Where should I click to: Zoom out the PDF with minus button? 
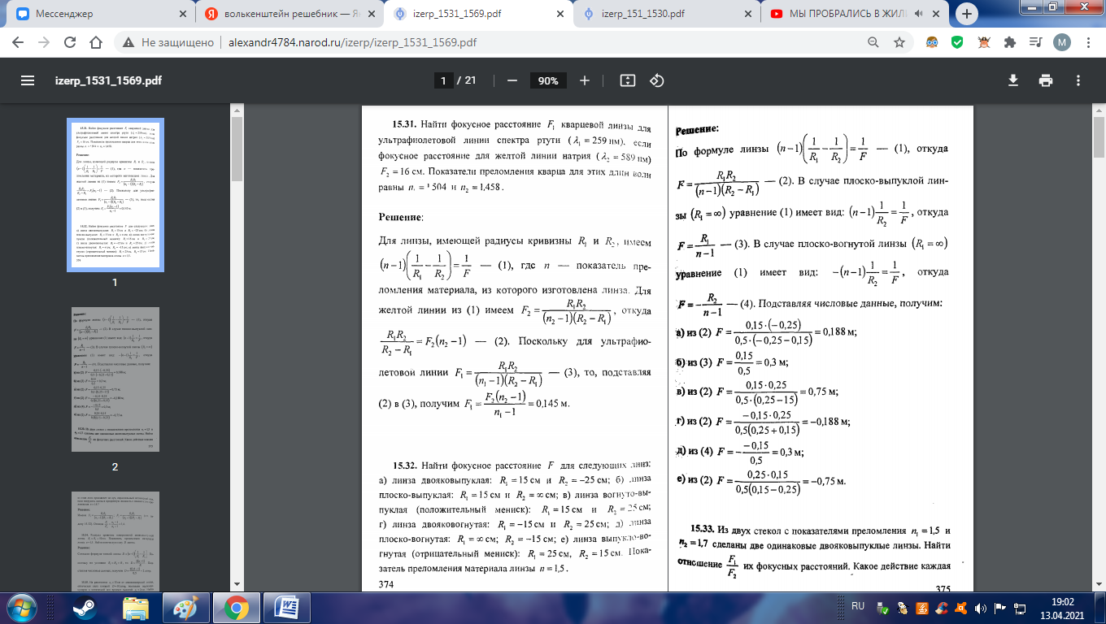(512, 80)
